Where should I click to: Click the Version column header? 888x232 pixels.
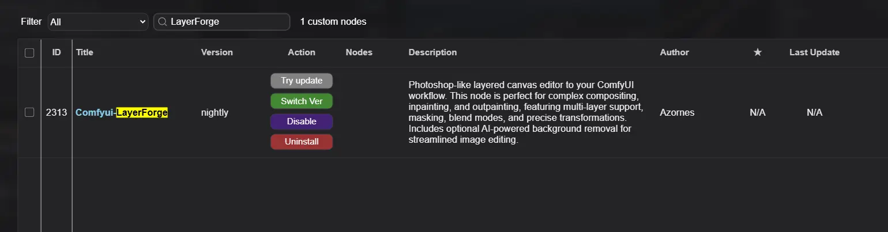pyautogui.click(x=217, y=52)
